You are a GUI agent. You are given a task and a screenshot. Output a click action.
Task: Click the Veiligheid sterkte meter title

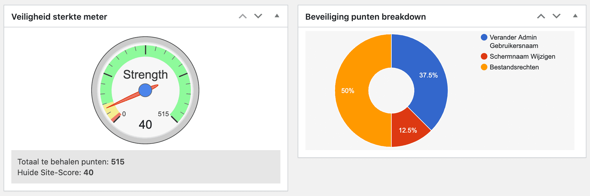click(59, 17)
